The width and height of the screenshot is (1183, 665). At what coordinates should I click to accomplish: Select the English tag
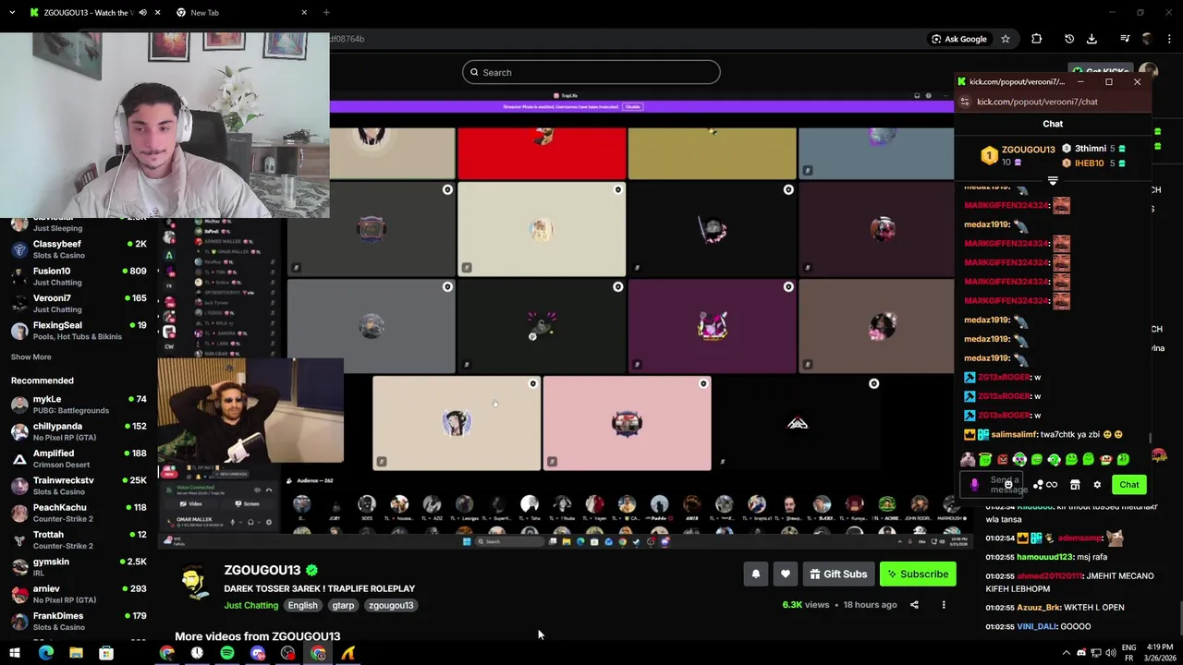[x=302, y=606]
